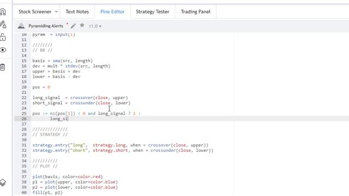Click 'short_signal' on line 23
Viewport: 349px width, 196px height.
click(47, 103)
